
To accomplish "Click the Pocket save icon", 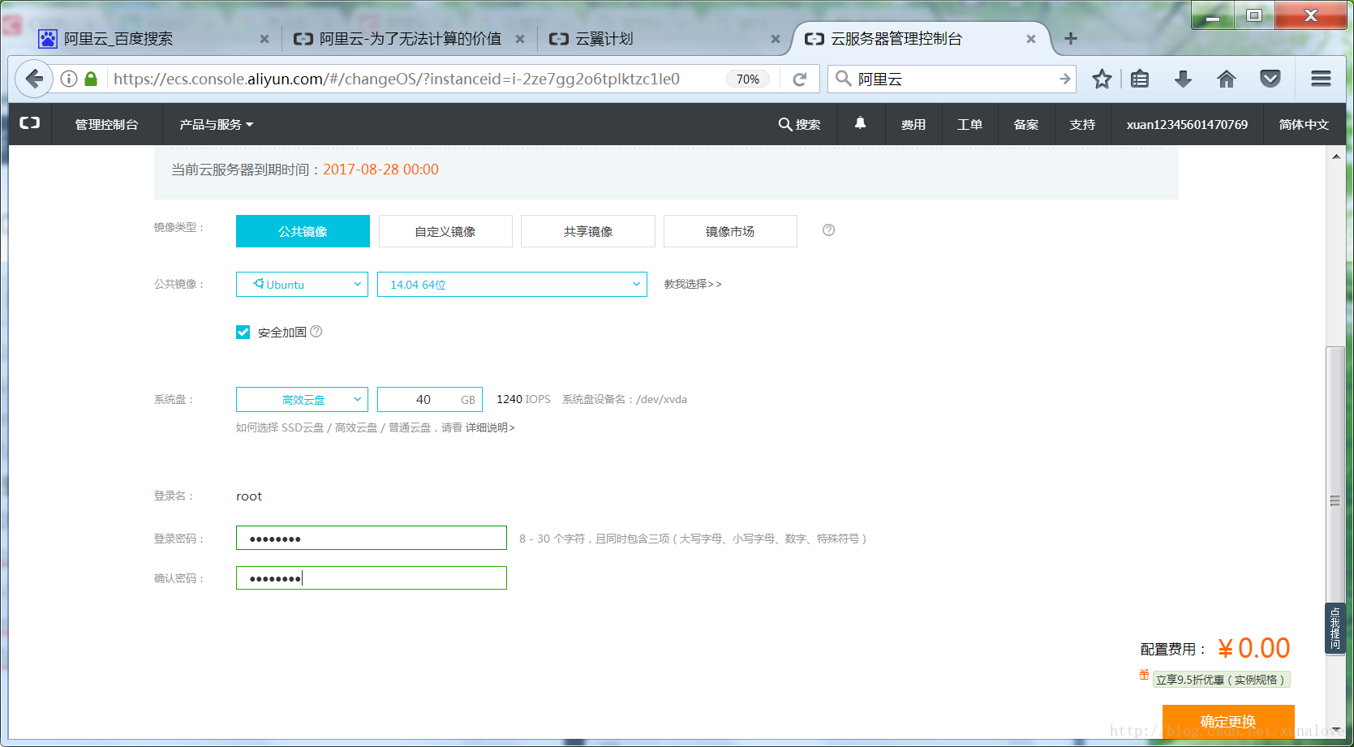I will (1270, 79).
